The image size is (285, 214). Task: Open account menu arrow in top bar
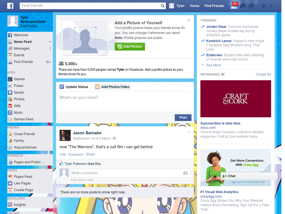tap(271, 6)
